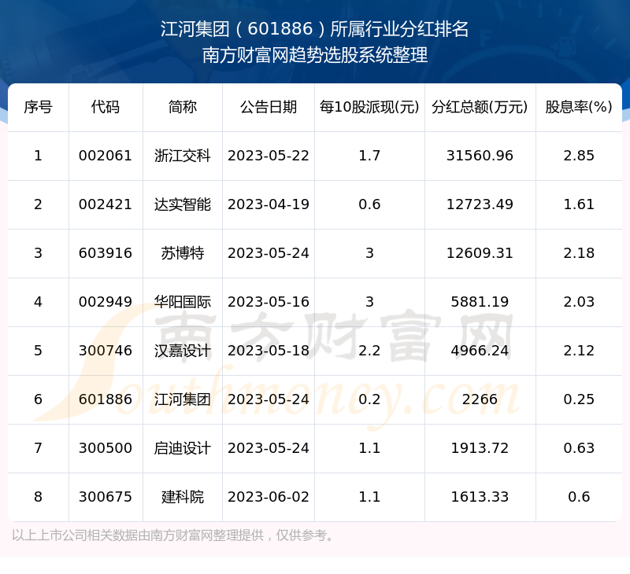Select the name 达实智能
The image size is (630, 574).
pyautogui.click(x=183, y=204)
